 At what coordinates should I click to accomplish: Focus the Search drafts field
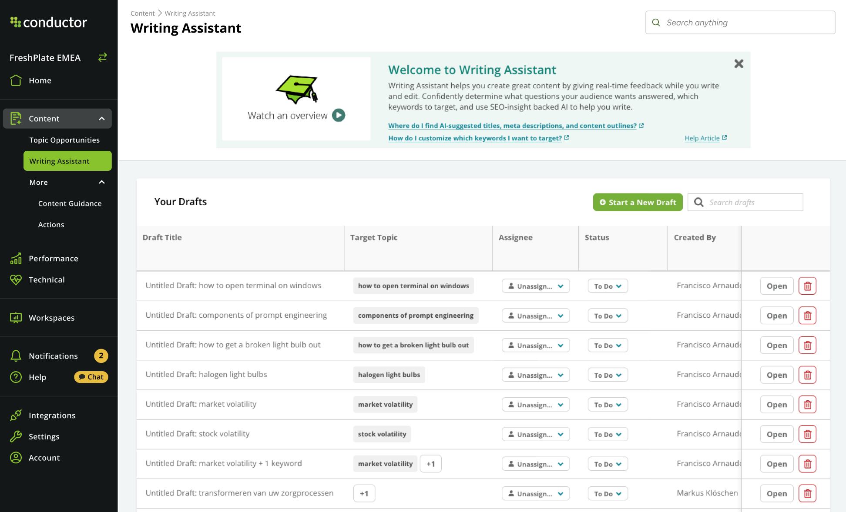click(x=745, y=202)
